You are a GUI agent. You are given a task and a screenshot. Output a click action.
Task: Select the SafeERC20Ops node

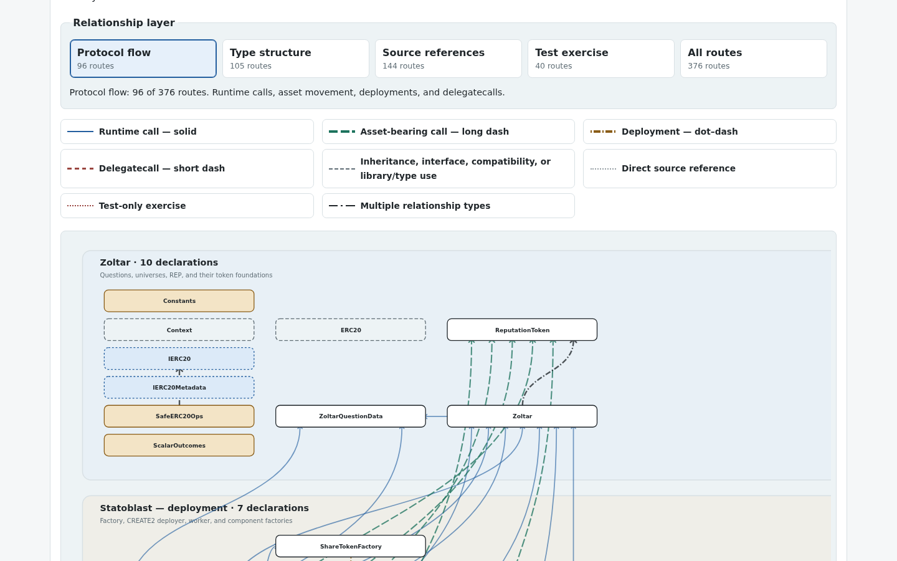tap(179, 416)
